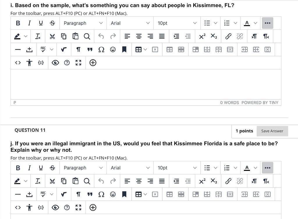
Task: Expand table menu arrow in question i editor
Action: pyautogui.click(x=146, y=50)
